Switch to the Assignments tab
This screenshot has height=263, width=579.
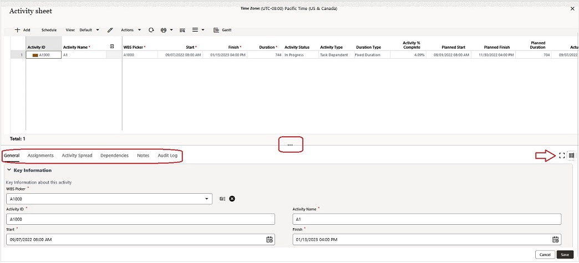(40, 156)
